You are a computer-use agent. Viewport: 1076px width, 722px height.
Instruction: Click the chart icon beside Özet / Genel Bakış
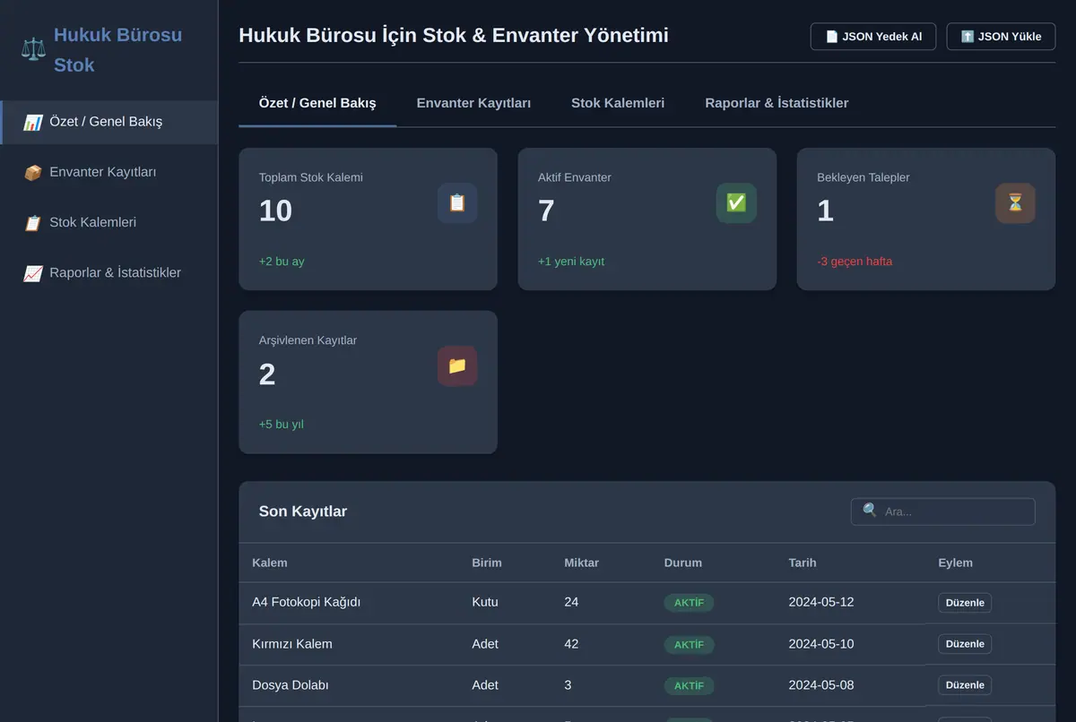click(x=32, y=122)
